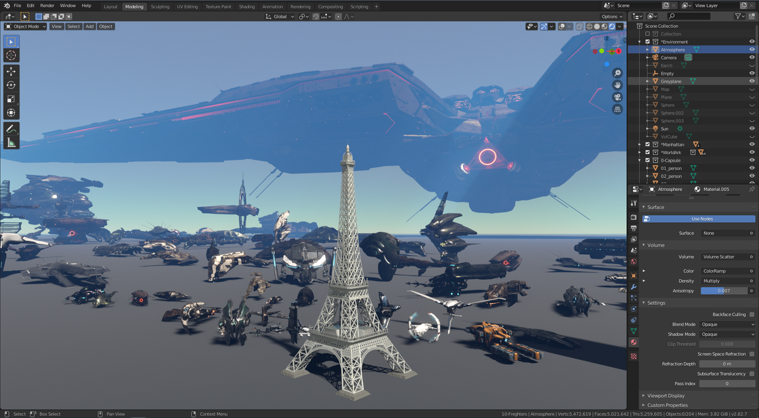
Task: Open the Render properties tab
Action: 634,217
